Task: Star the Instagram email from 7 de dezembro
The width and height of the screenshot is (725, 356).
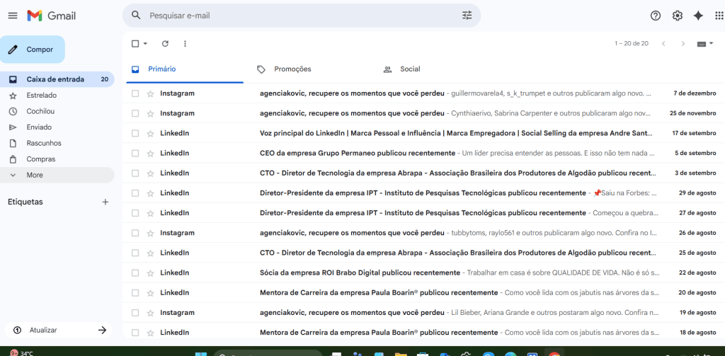Action: (150, 93)
